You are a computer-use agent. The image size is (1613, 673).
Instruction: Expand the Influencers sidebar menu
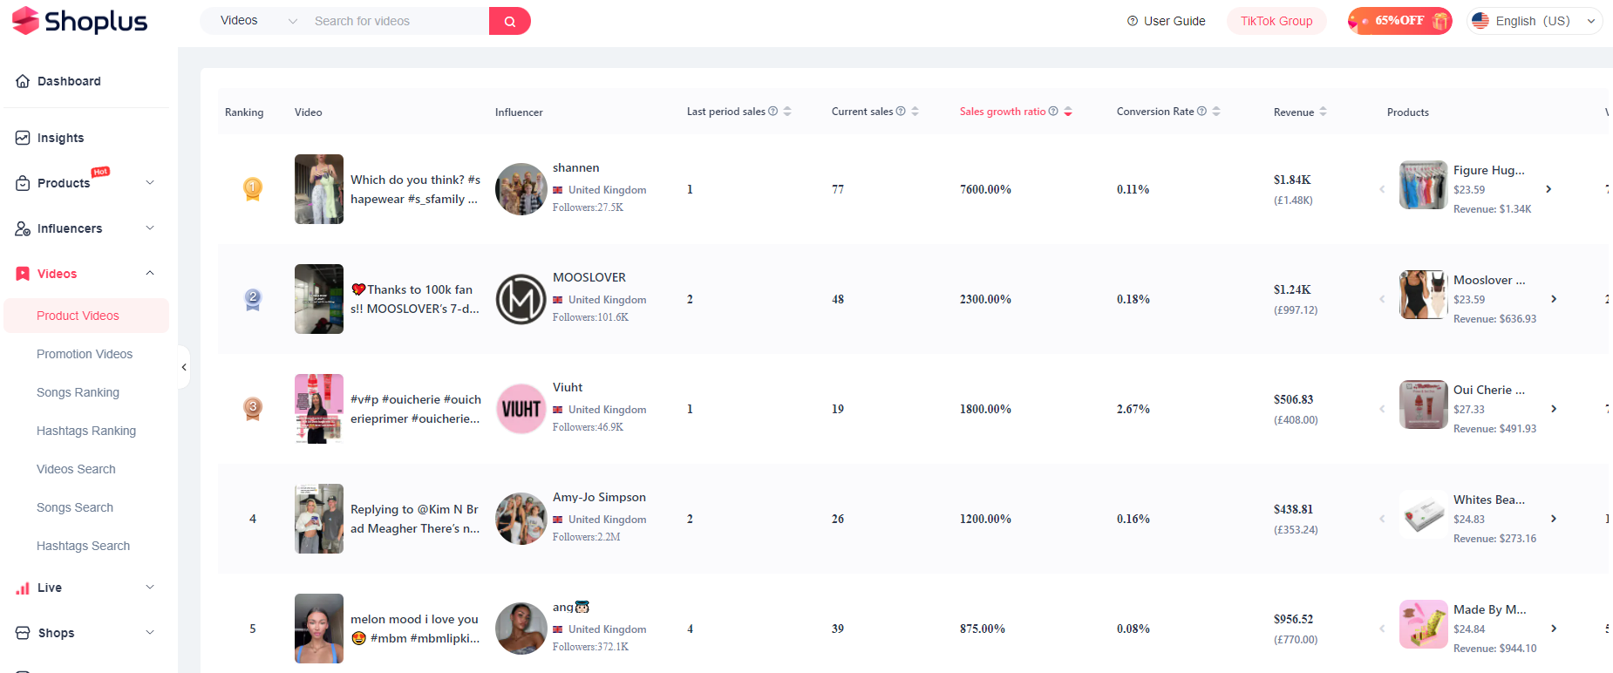coord(86,228)
